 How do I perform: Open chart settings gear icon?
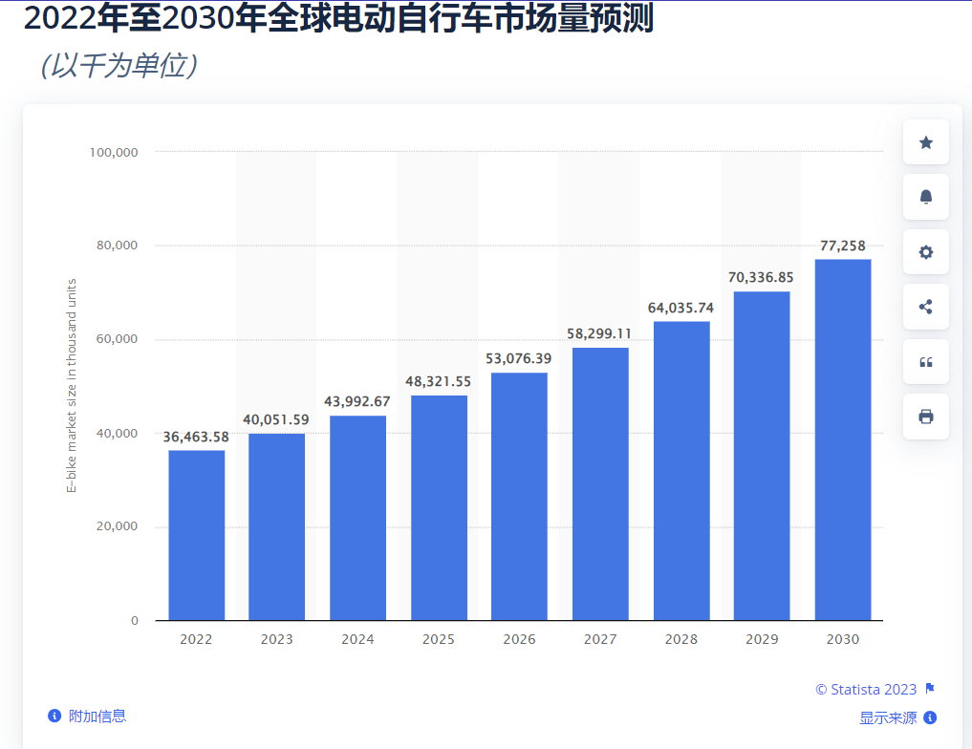click(x=925, y=252)
